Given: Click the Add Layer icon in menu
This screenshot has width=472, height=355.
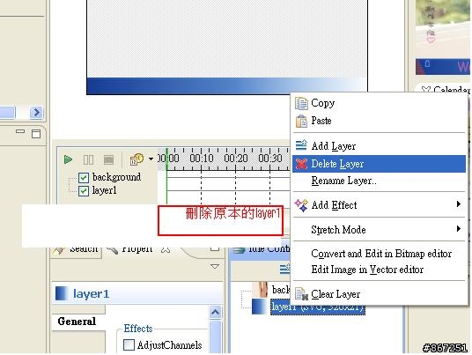Looking at the screenshot, I should point(301,145).
